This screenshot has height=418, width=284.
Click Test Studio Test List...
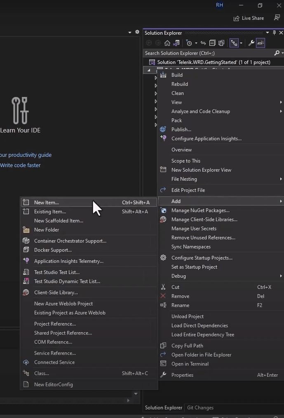[x=89, y=272]
